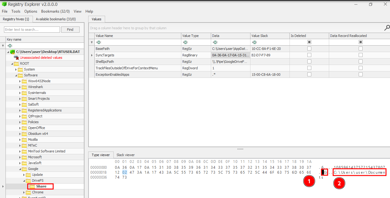The image size is (390, 198).
Task: Open the Help menu
Action: click(89, 11)
